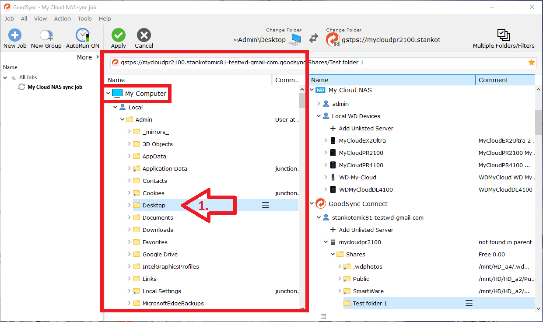Viewport: 543px width, 322px height.
Task: Click the Cancel X icon
Action: 144,35
